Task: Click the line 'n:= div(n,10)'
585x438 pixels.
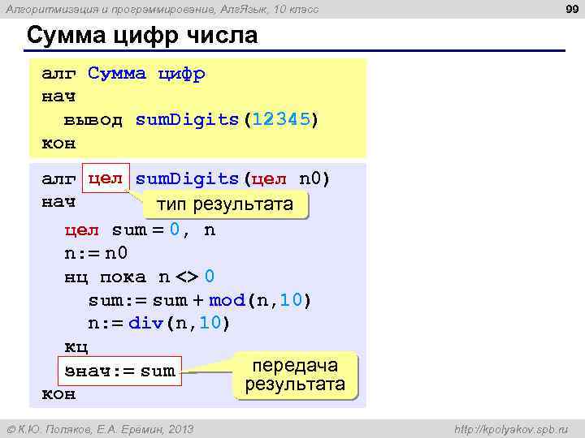Action: pos(158,323)
